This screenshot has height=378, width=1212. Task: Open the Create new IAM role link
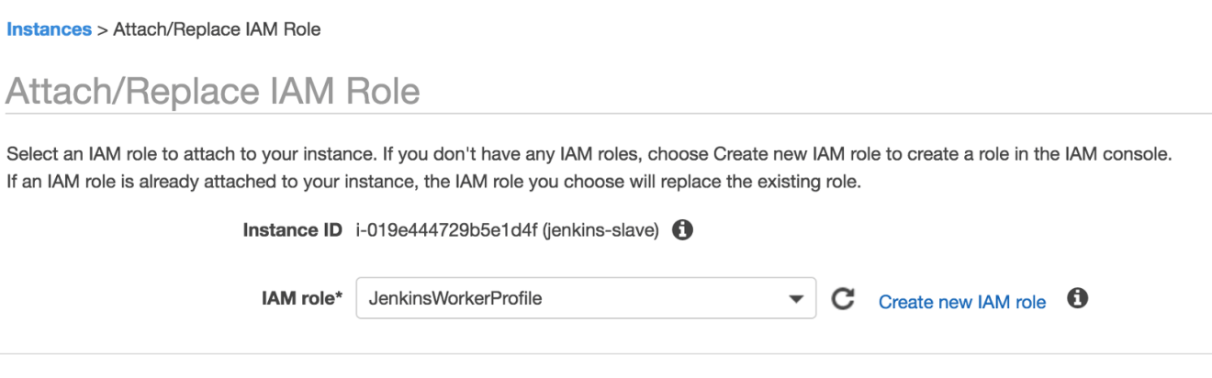pyautogui.click(x=962, y=302)
